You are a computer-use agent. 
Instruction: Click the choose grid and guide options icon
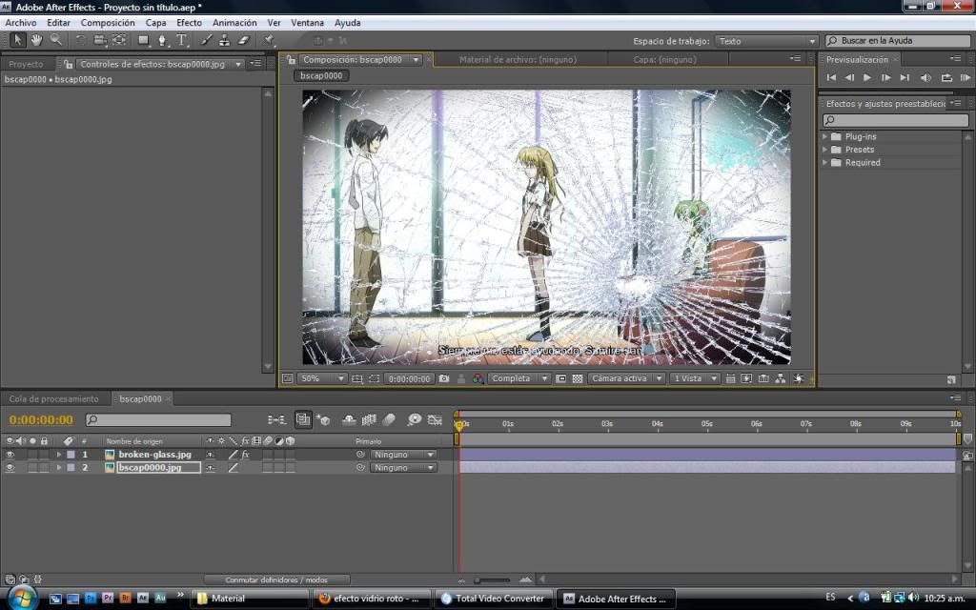[356, 378]
